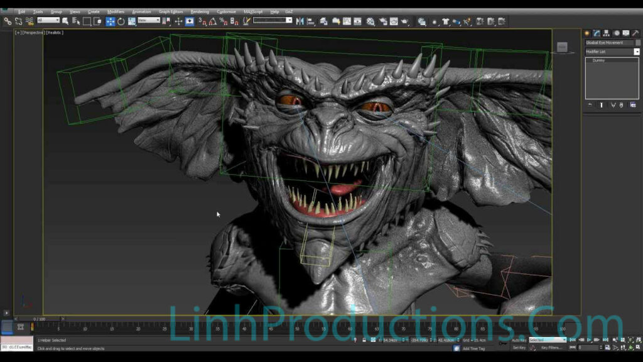Click object name field Global Eye Movement
This screenshot has width=643, height=362.
(x=609, y=43)
